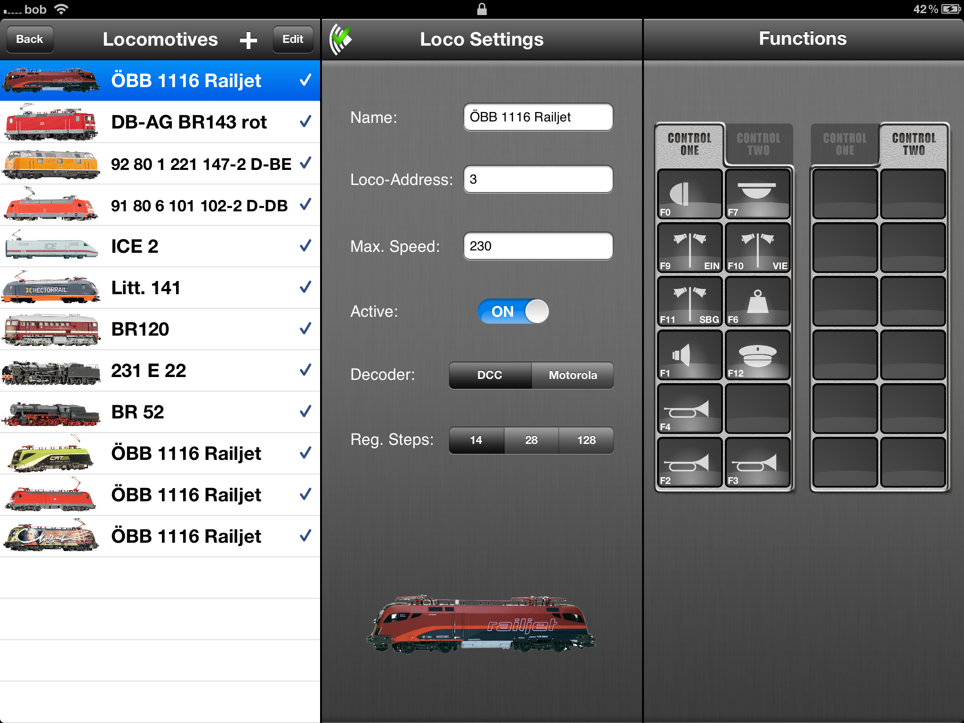Toggle checkmark for DB-AG BR143 rot
This screenshot has width=964, height=723.
pyautogui.click(x=305, y=121)
